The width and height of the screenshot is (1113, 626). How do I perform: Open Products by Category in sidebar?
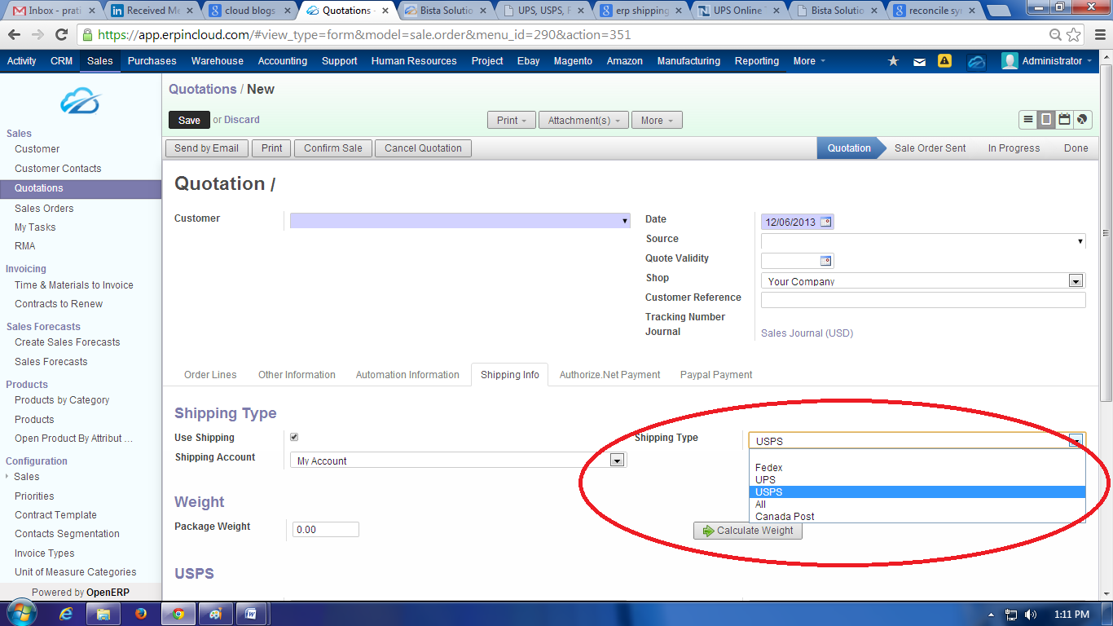click(x=62, y=400)
